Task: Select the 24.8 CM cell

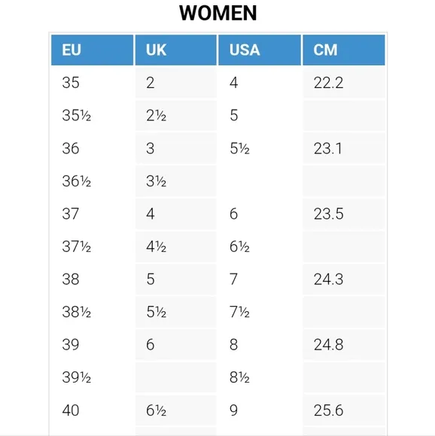Action: 344,345
